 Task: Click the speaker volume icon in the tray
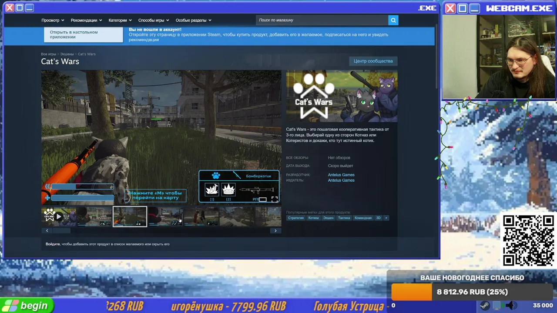(511, 306)
